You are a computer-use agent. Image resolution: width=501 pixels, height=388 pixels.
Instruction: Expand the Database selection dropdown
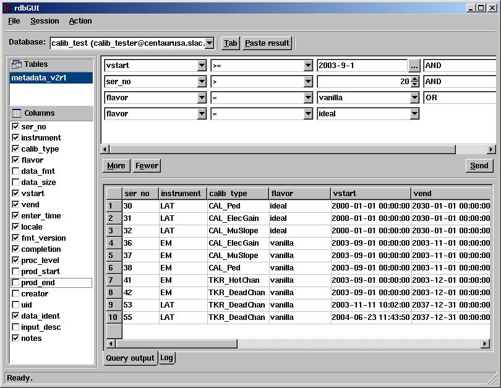209,43
